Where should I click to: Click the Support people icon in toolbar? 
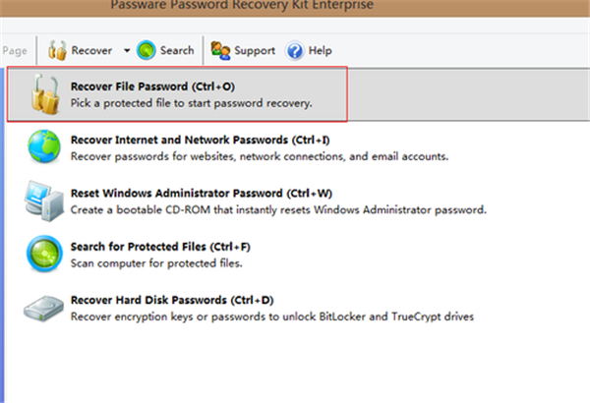click(x=220, y=50)
